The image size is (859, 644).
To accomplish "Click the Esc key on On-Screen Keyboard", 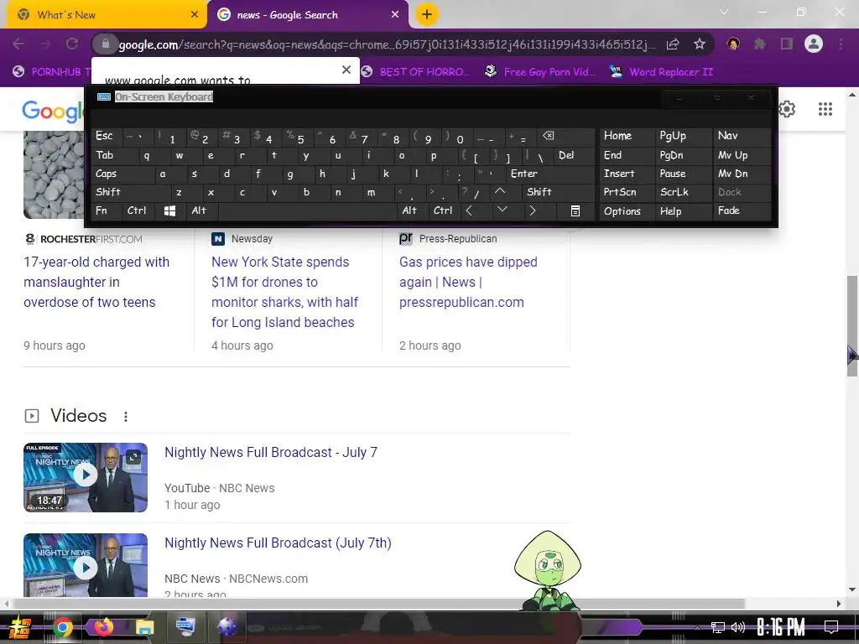I will point(107,137).
